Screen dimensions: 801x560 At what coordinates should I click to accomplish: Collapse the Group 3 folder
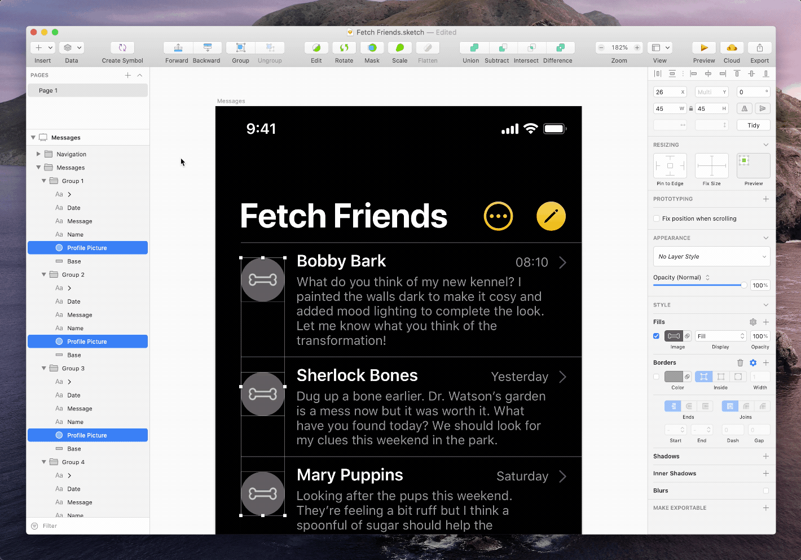[x=43, y=369]
